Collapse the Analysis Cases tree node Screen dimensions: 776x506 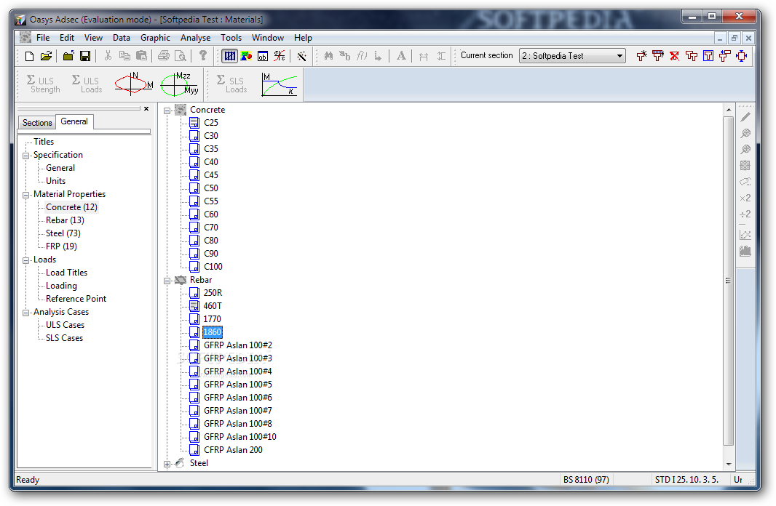(x=25, y=313)
